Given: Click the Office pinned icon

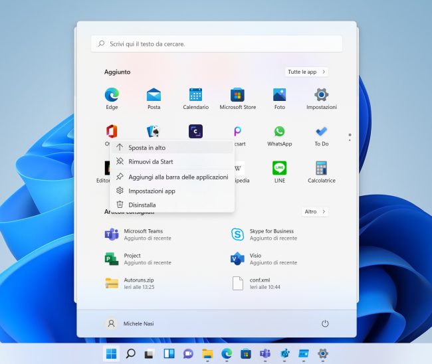Looking at the screenshot, I should tap(112, 132).
